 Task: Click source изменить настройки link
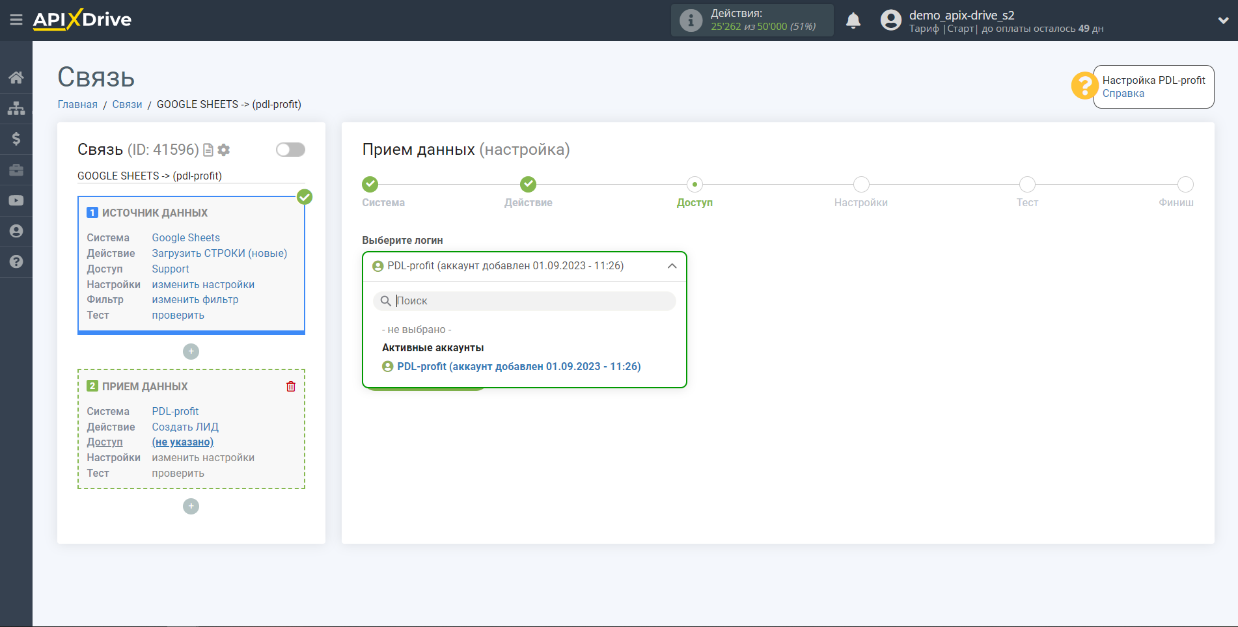pyautogui.click(x=203, y=285)
